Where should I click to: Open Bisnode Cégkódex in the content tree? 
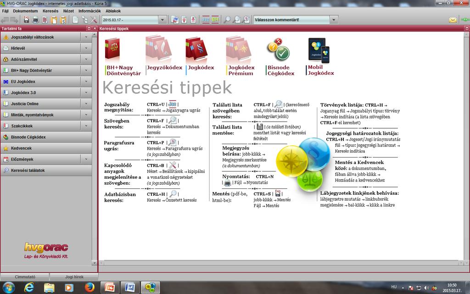[46, 137]
